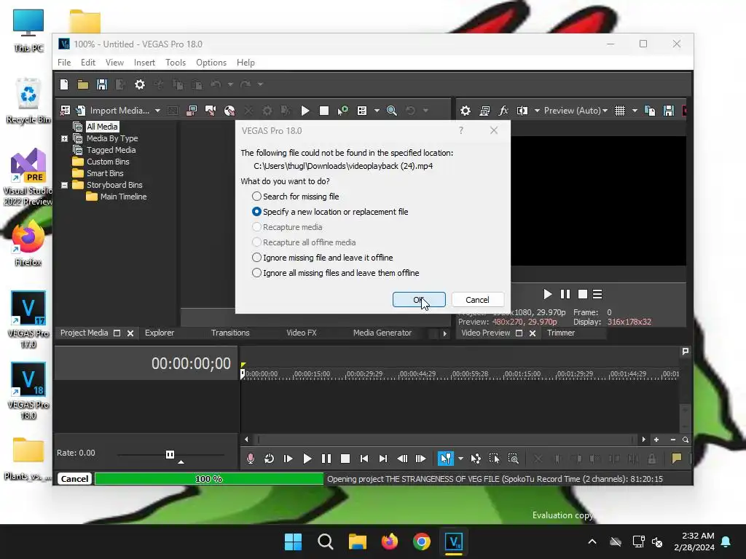Copy Snapshot to Clipboard icon in preview
The image size is (746, 559).
(649, 111)
